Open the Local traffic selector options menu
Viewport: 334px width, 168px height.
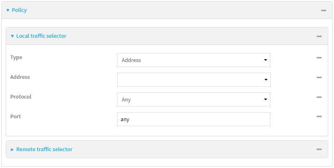click(319, 36)
